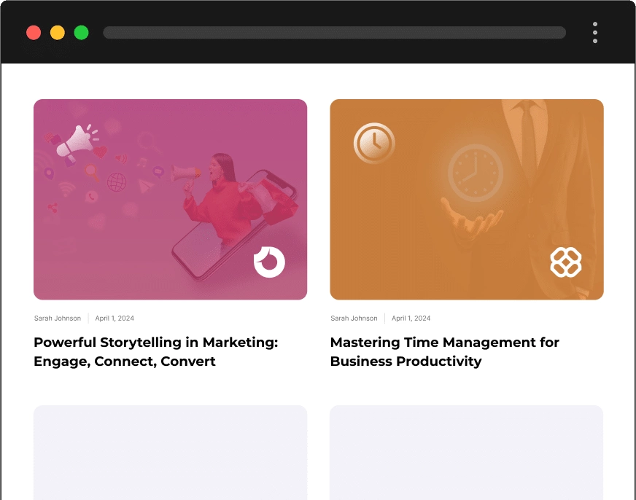Viewport: 636px width, 500px height.
Task: Open the browser three-dot menu
Action: pos(595,32)
